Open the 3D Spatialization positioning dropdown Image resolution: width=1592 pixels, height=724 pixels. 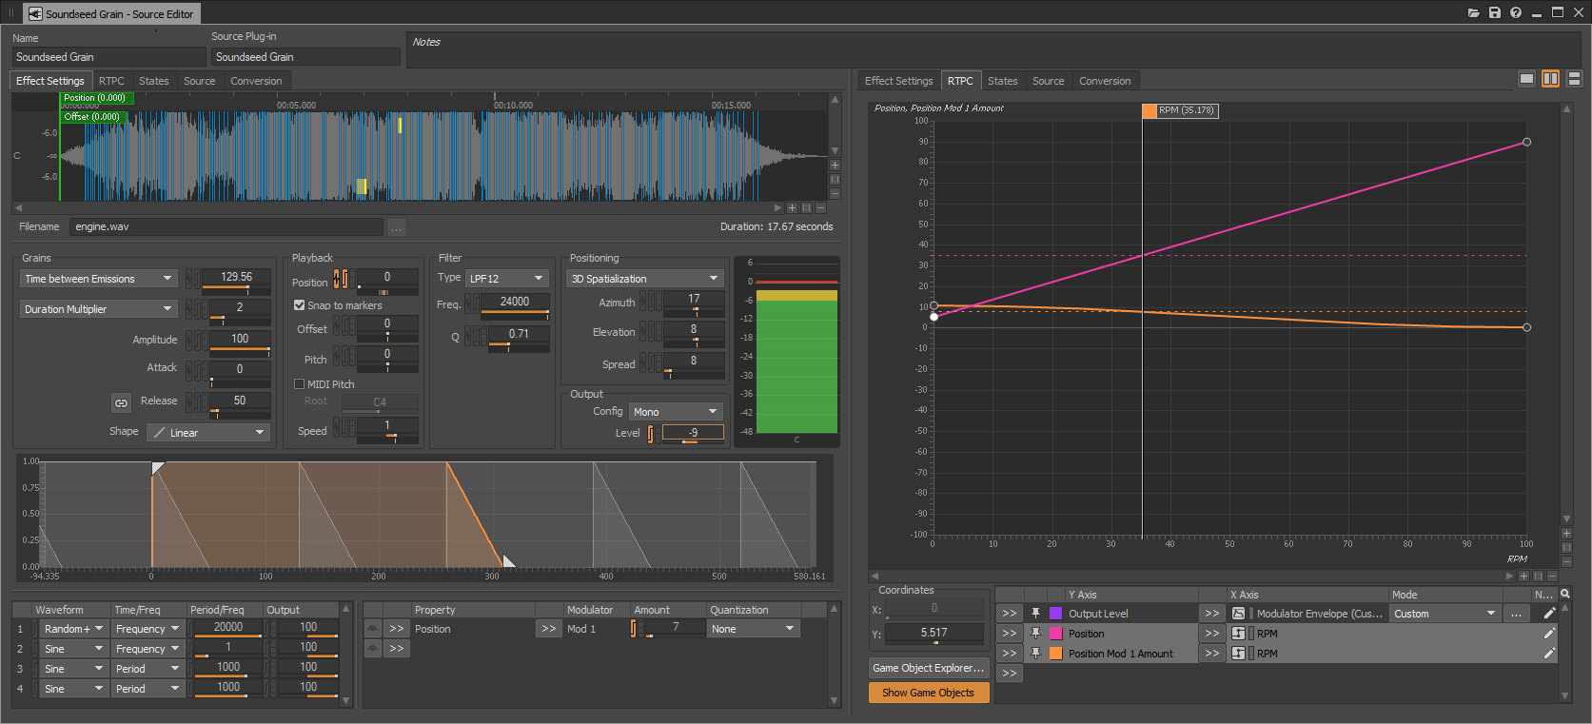tap(644, 279)
